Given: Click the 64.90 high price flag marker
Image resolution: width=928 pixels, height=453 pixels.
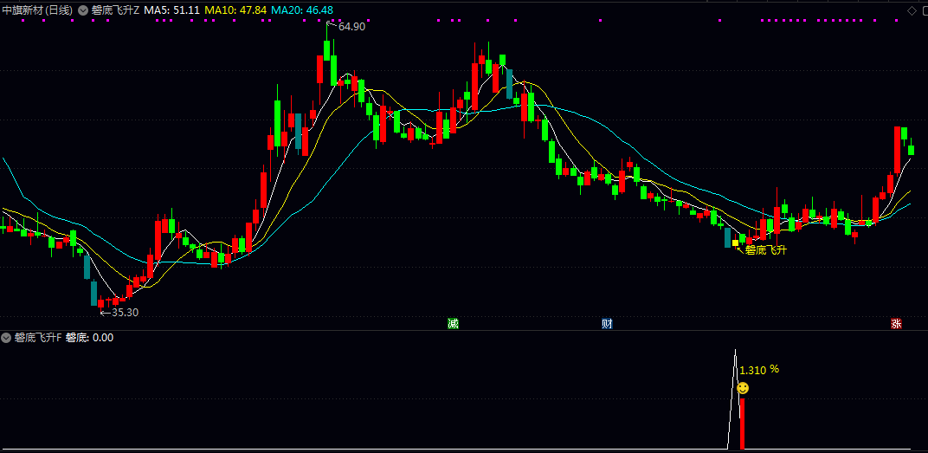Looking at the screenshot, I should (351, 27).
